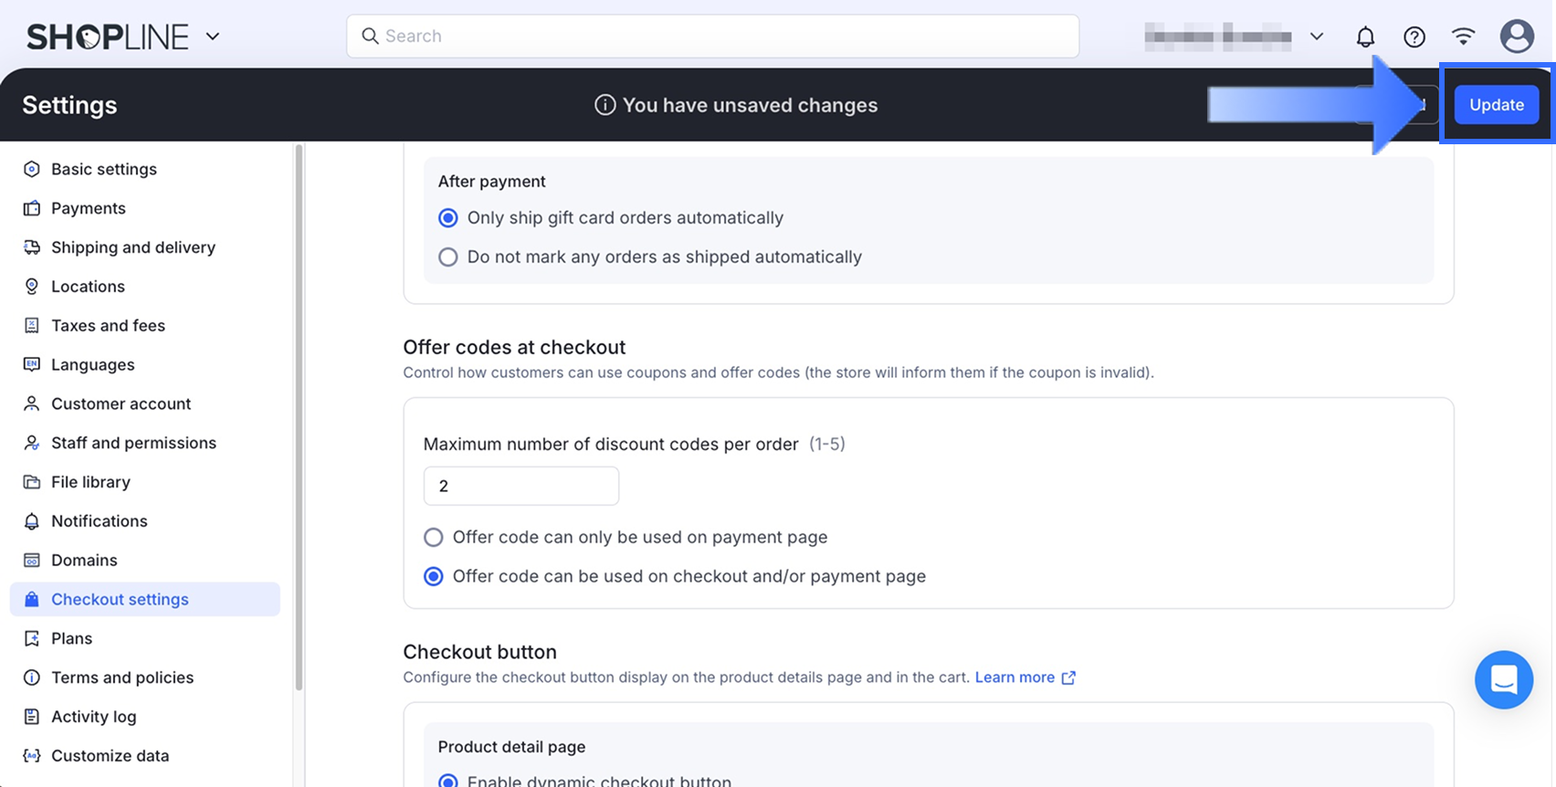Open the user profile avatar icon

[1517, 37]
